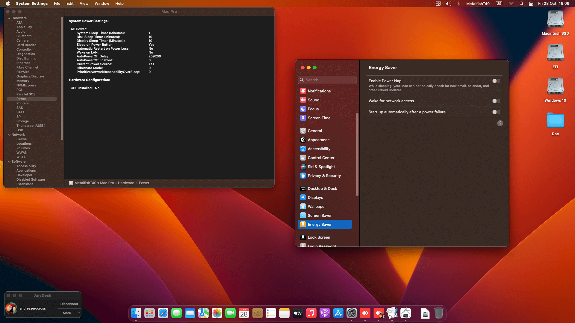Click Disconnect in AnyDesk panel

click(69, 304)
